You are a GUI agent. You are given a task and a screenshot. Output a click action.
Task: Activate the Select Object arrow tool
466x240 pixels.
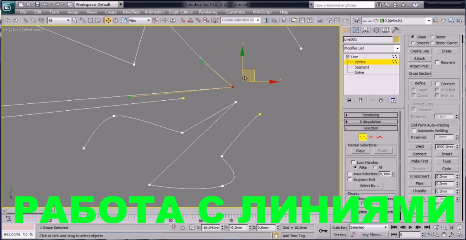click(x=75, y=20)
